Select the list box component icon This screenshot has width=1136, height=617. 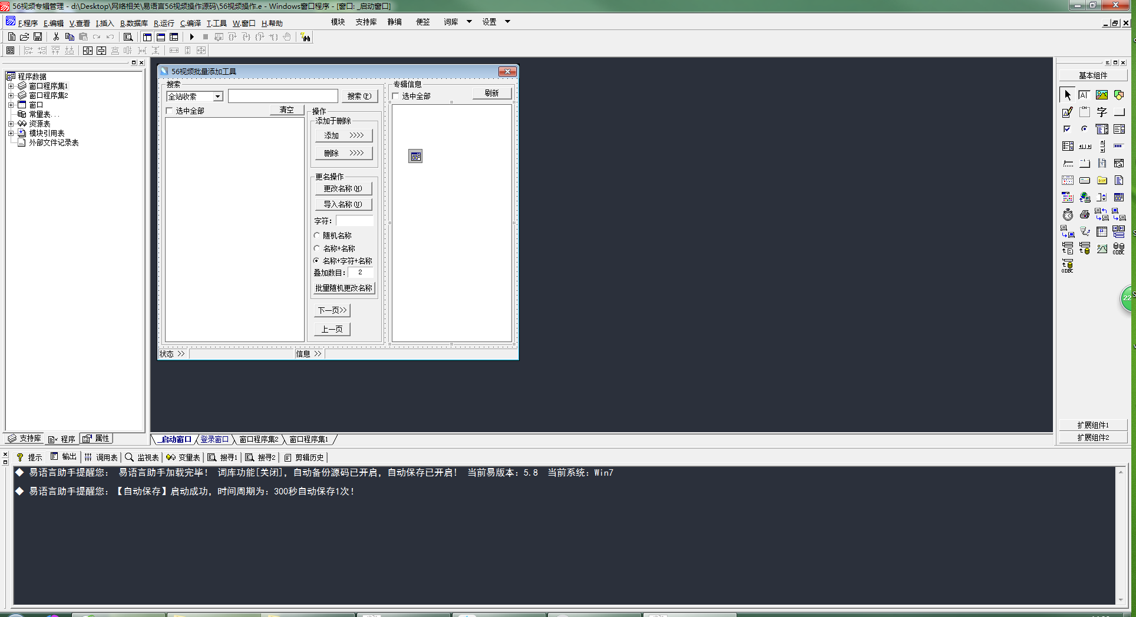1119,129
